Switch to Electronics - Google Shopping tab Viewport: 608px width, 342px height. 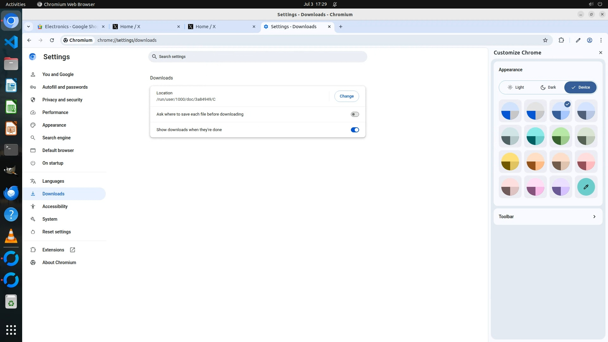(70, 27)
